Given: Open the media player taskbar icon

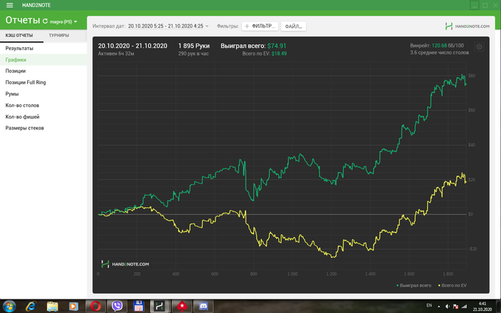Looking at the screenshot, I should pyautogui.click(x=74, y=307).
